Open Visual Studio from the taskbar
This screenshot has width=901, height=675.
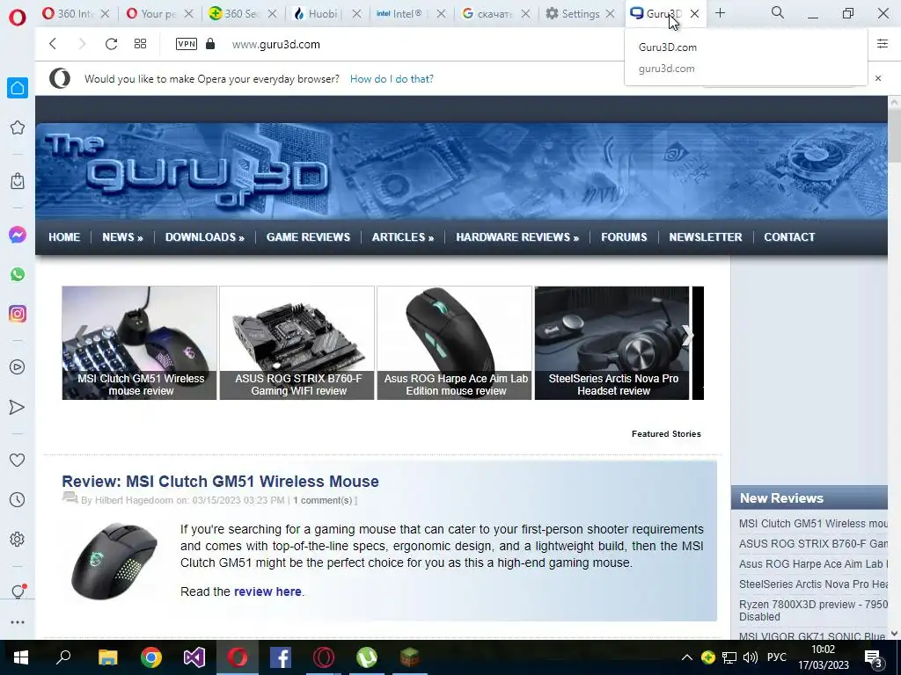coord(194,657)
